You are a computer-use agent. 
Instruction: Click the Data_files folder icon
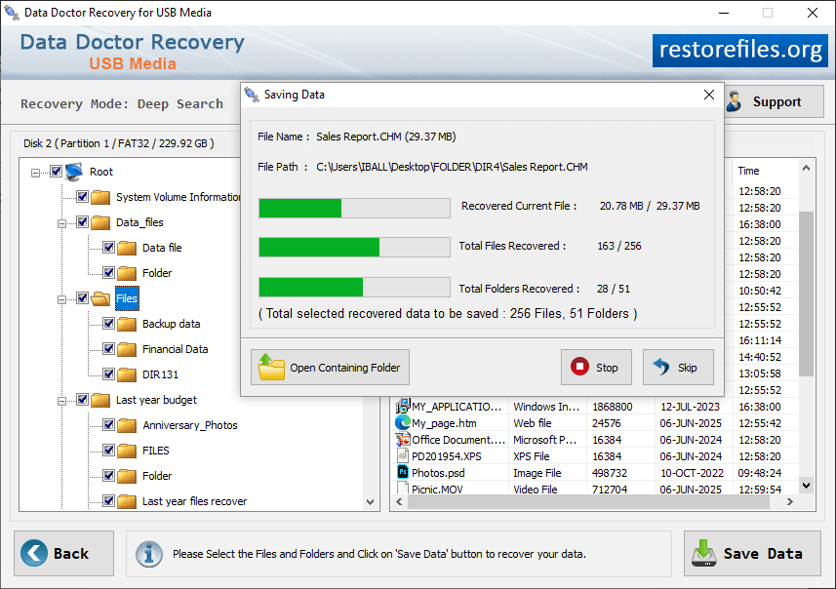pyautogui.click(x=100, y=222)
